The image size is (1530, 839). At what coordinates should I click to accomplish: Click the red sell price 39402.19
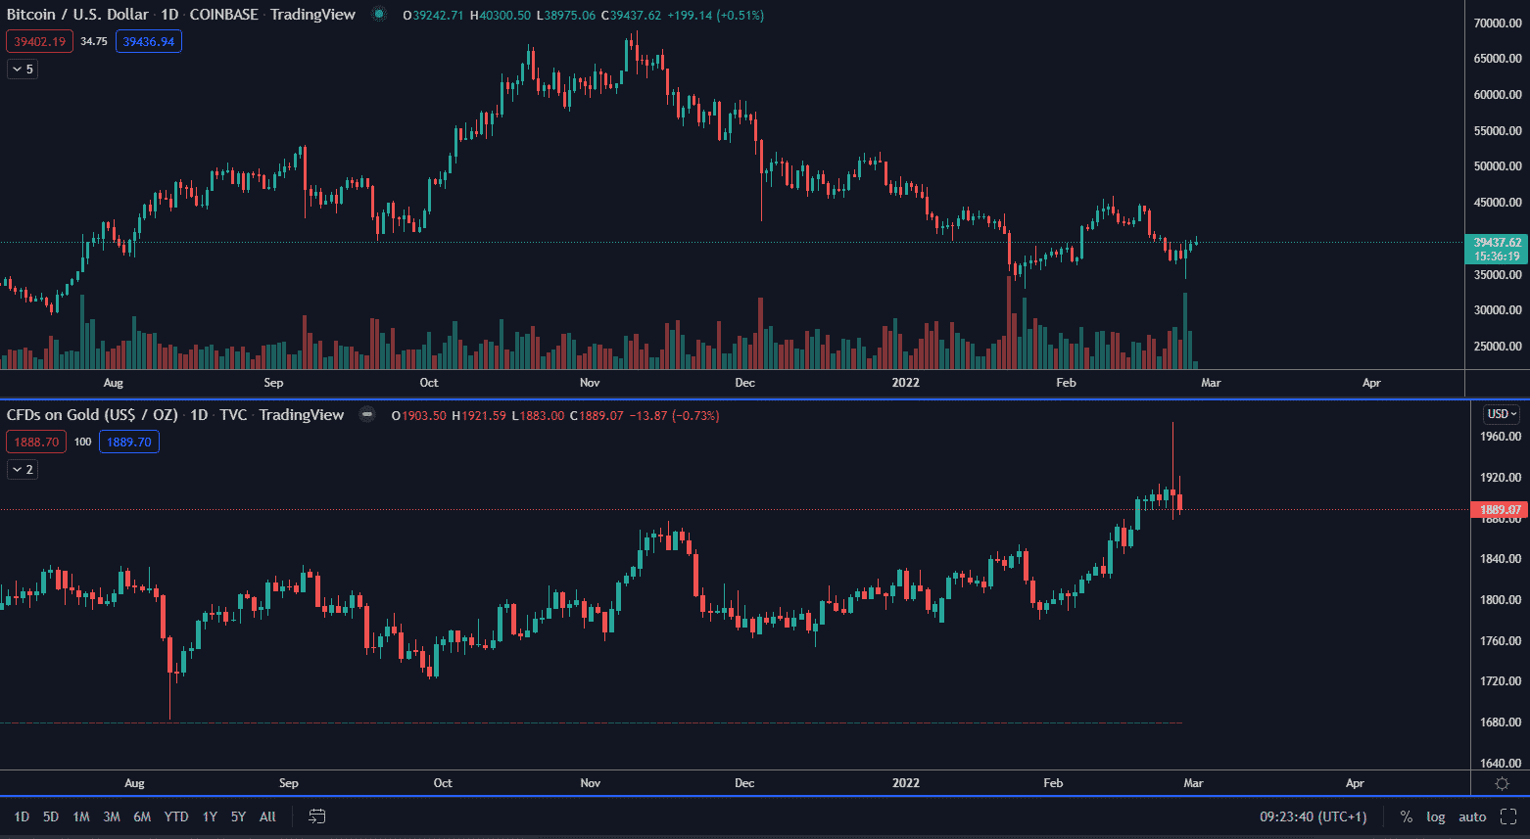tap(39, 41)
